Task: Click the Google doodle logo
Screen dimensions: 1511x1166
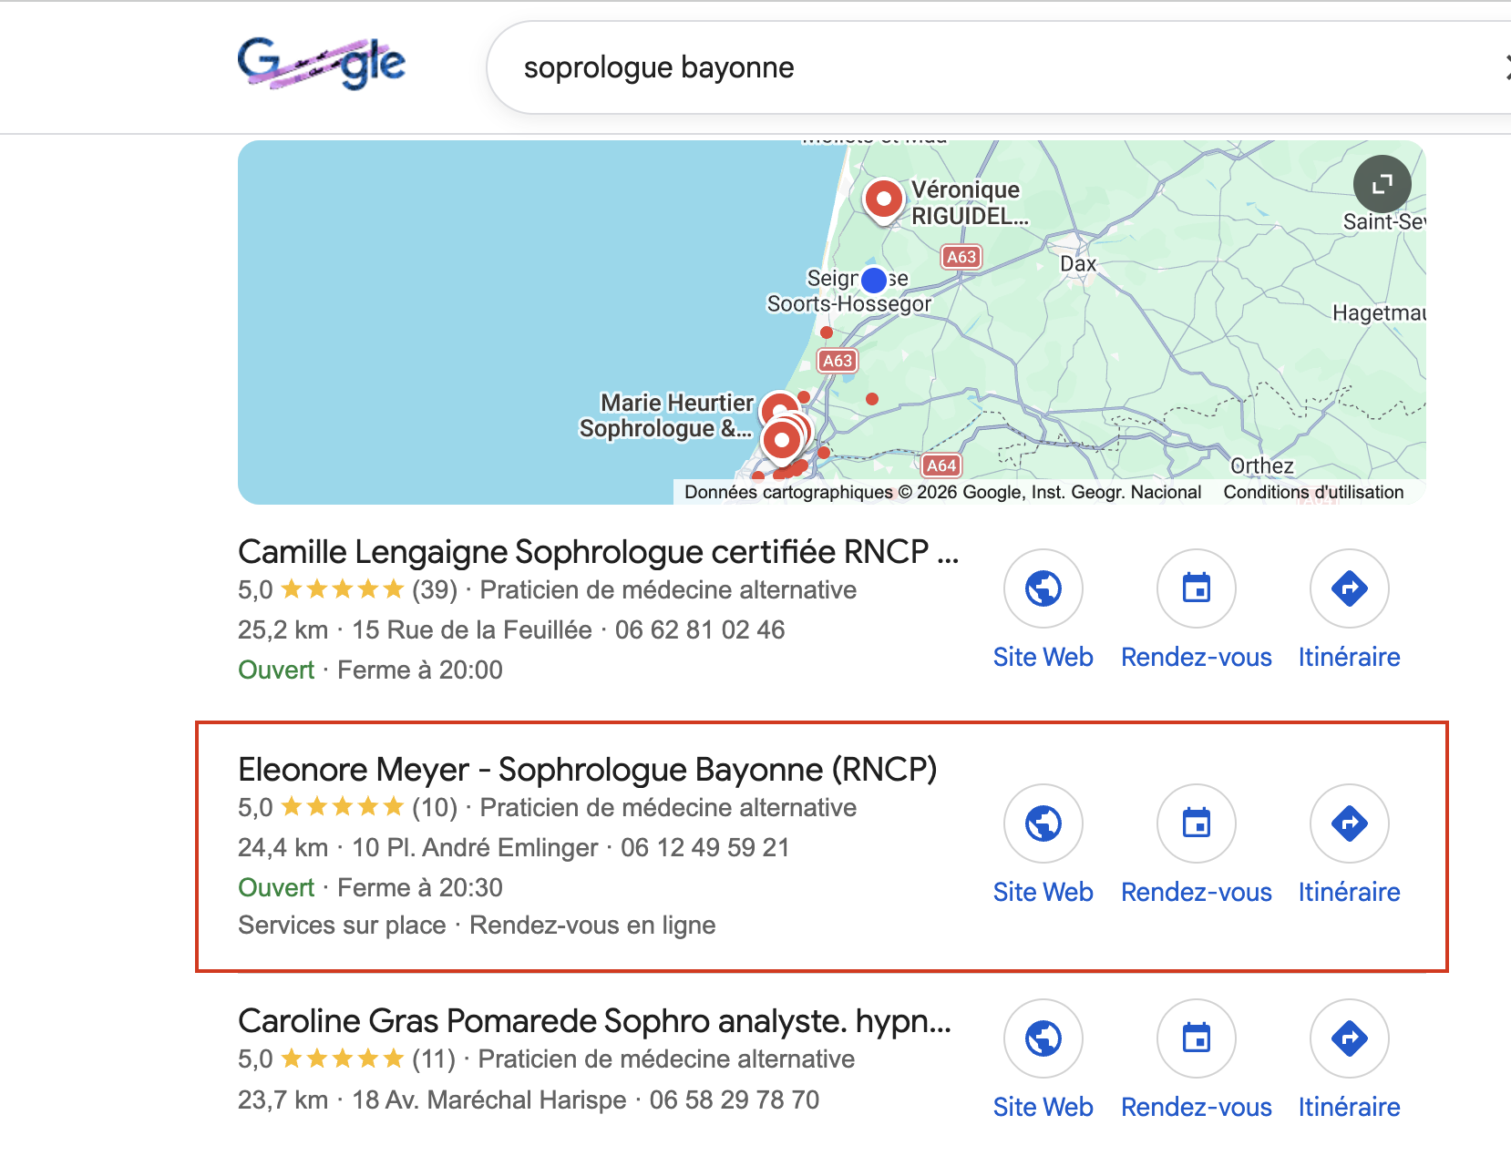Action: point(321,64)
